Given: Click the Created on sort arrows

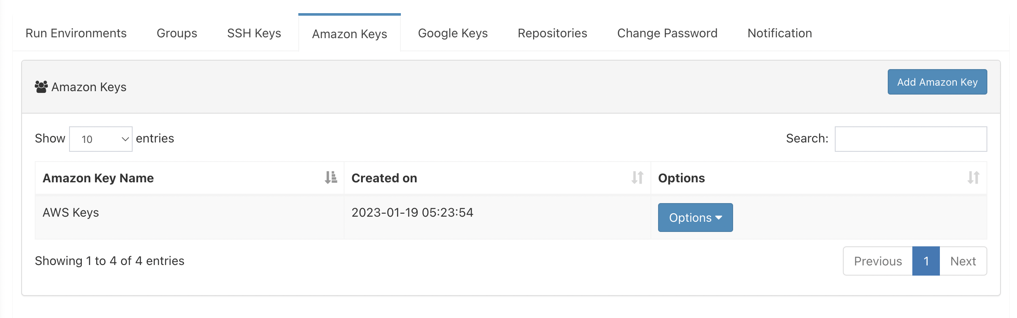Looking at the screenshot, I should pyautogui.click(x=637, y=177).
